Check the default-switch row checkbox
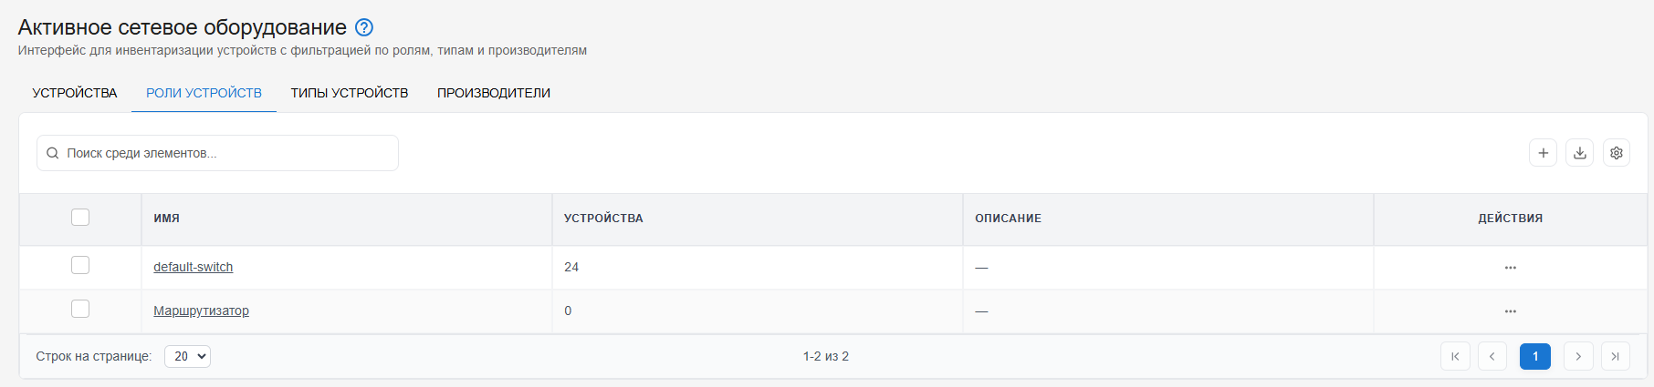The width and height of the screenshot is (1654, 387). (80, 265)
